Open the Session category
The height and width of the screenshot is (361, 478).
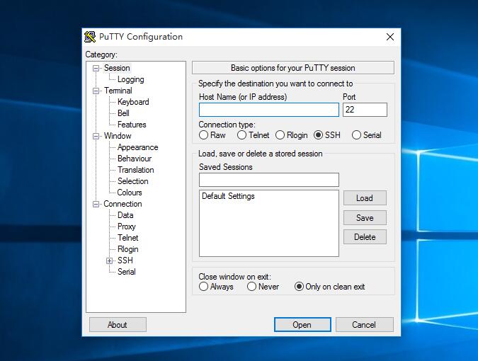tap(117, 68)
